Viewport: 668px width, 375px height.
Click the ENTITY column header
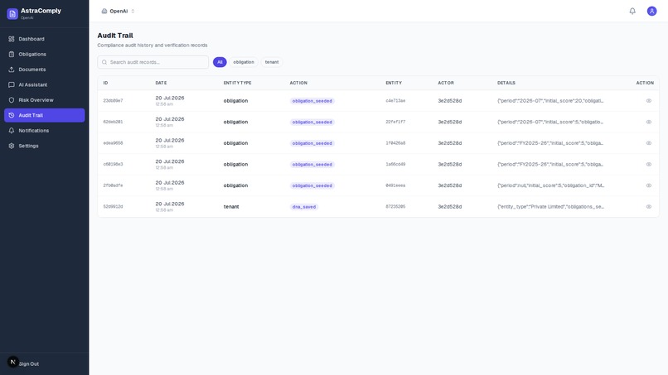394,83
